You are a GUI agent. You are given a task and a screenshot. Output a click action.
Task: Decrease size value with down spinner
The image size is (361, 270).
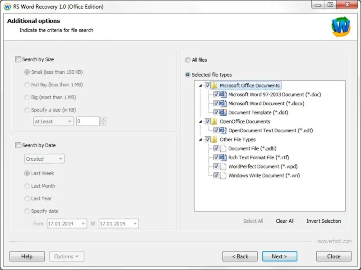click(103, 123)
